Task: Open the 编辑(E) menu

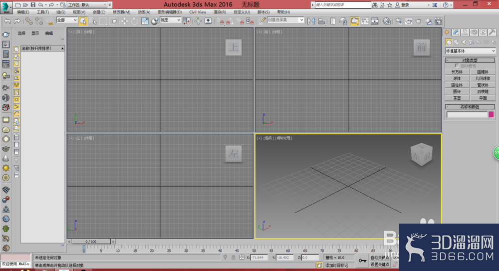Action: [23, 12]
